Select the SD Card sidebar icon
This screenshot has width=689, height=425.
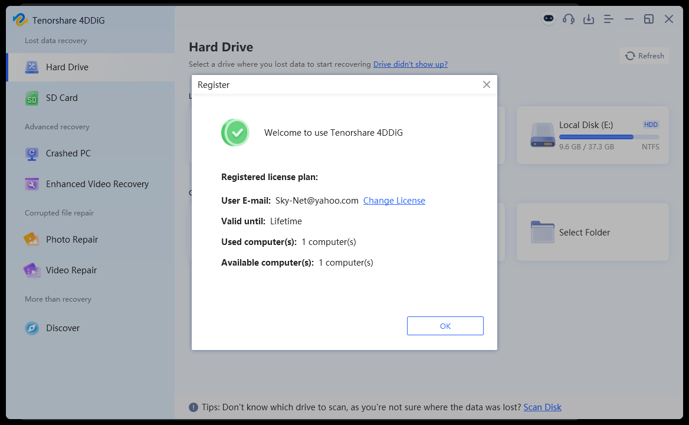coord(32,98)
